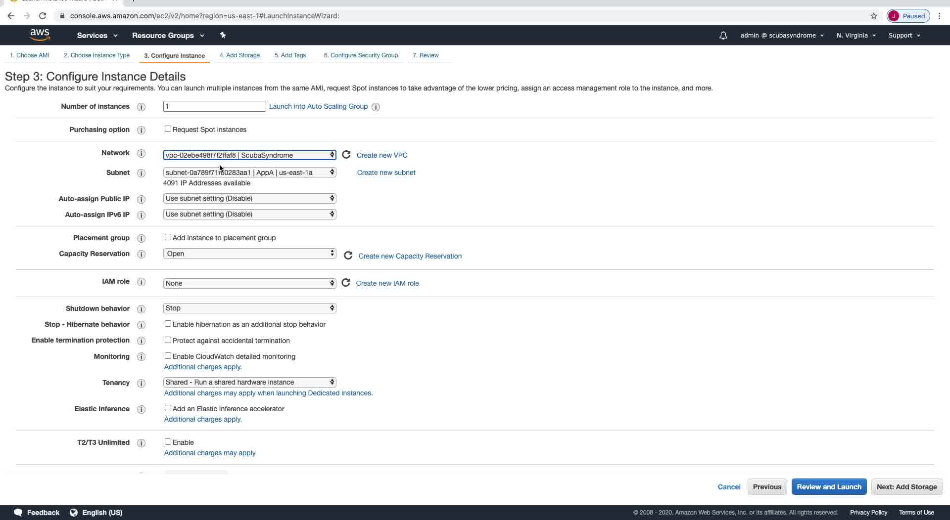Viewport: 950px width, 520px height.
Task: Open the Subnet dropdown
Action: (x=249, y=172)
